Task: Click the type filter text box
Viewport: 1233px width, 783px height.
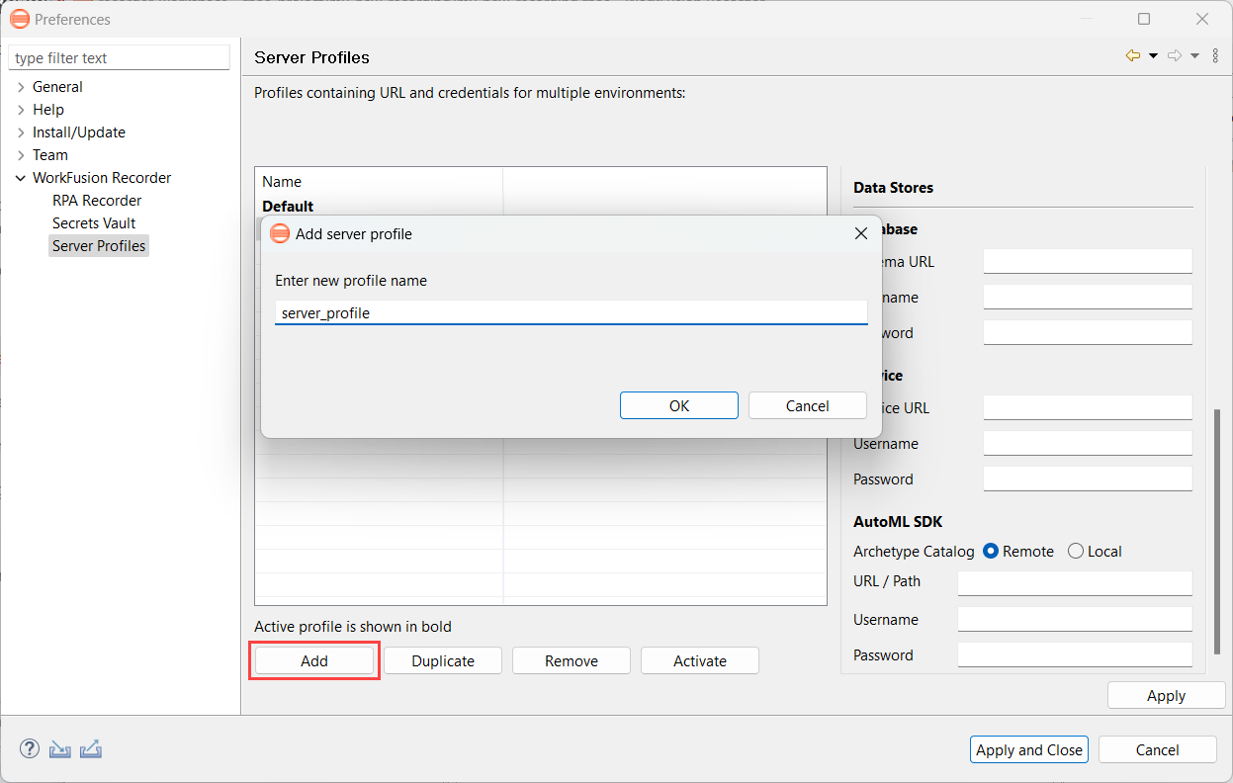Action: point(120,58)
